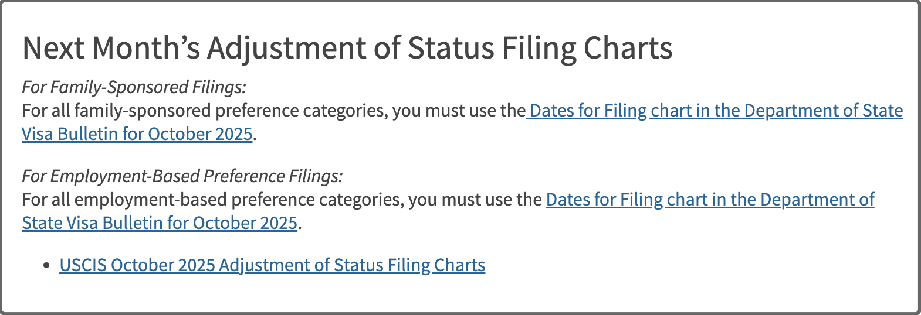921x315 pixels.
Task: Click "State Visa Bulletin for October 2025" link line
Action: (160, 223)
